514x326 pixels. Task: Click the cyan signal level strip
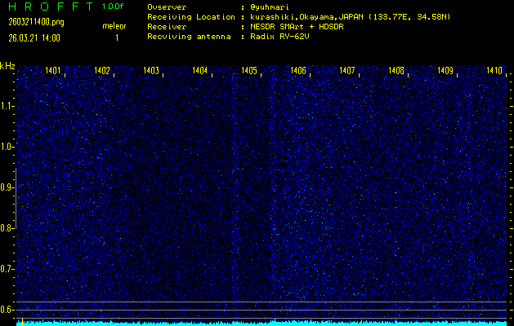tap(261, 323)
